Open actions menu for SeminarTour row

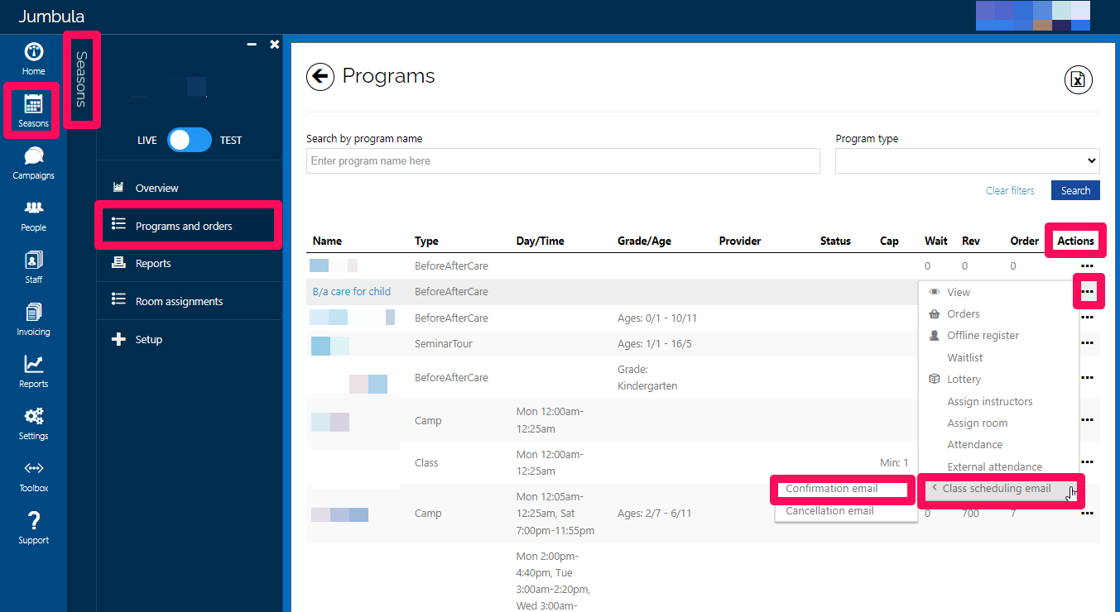[x=1087, y=342]
